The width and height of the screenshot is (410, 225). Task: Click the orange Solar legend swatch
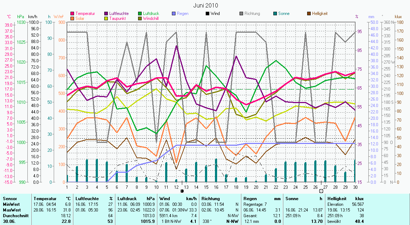point(73,18)
